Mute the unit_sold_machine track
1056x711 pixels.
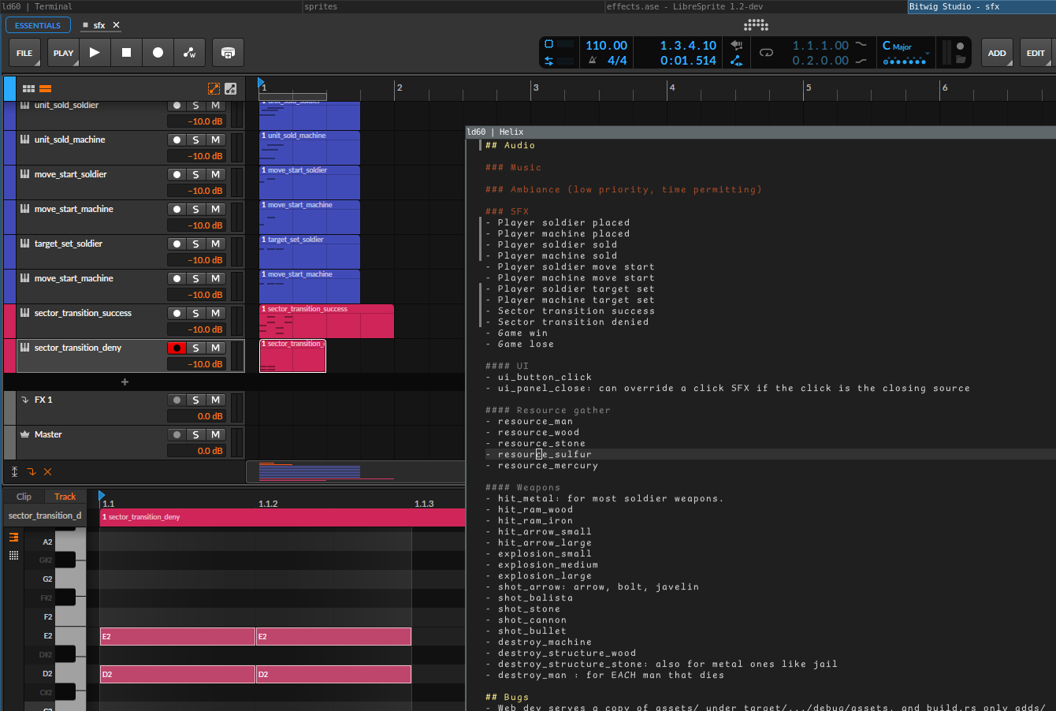click(215, 140)
